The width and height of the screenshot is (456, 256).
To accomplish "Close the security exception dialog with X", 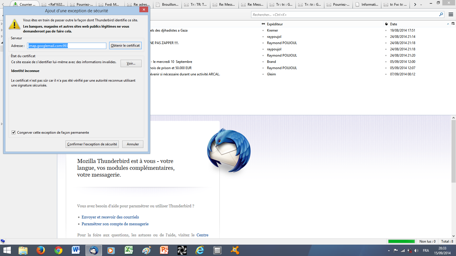I will click(144, 9).
